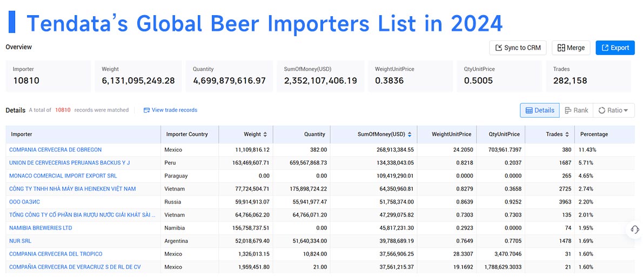Click SumOfMoney total 2,352,107,406.19
The height and width of the screenshot is (277, 643).
[x=320, y=80]
